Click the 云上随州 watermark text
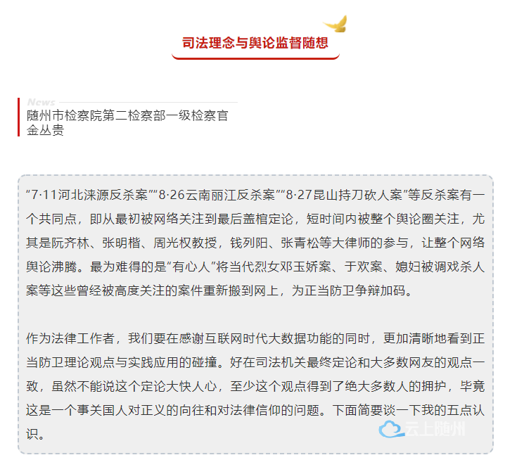 [x=435, y=429]
